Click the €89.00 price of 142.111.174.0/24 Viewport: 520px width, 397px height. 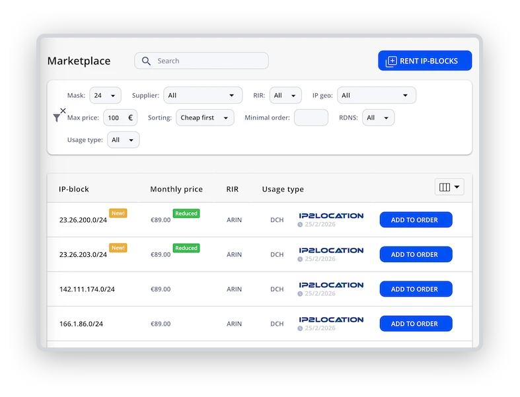161,289
